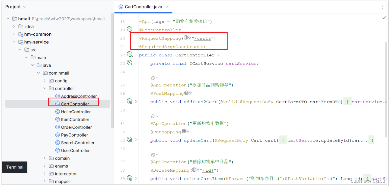Open the inlay hint dropdown above line 31
389x186 pixels.
[x=155, y=116]
